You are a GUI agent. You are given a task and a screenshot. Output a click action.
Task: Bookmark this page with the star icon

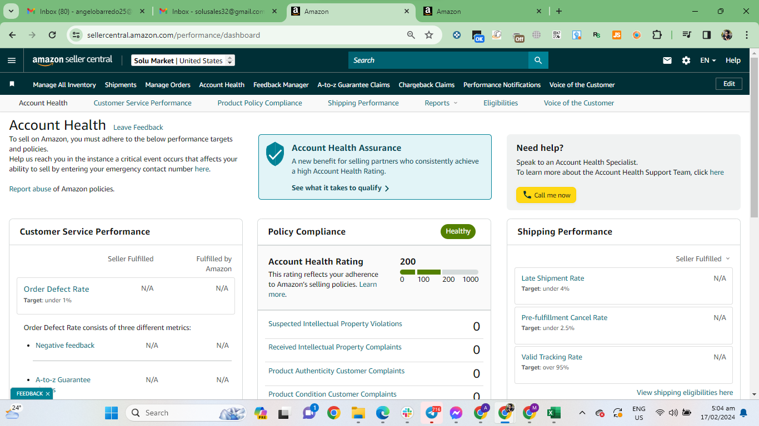point(429,35)
